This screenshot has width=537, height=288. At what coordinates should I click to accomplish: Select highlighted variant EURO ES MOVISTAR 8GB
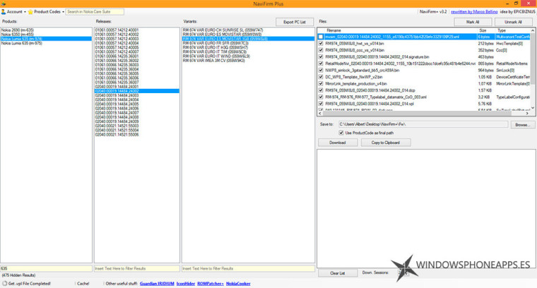(248, 39)
